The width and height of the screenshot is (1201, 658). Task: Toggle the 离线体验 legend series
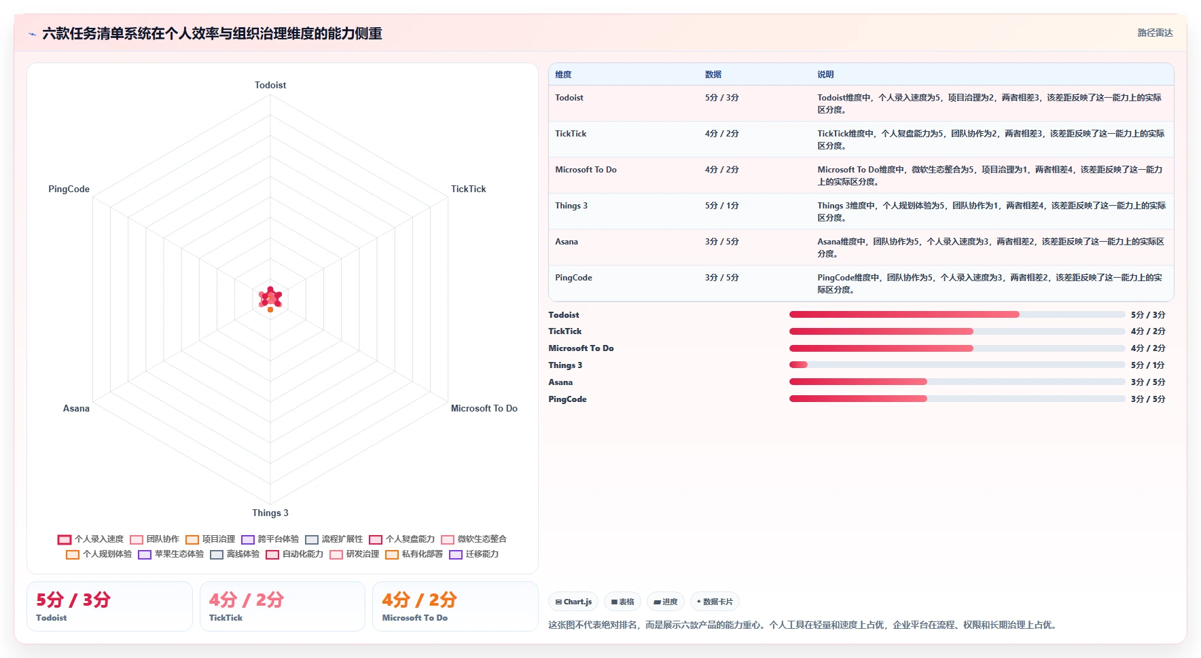coord(235,554)
